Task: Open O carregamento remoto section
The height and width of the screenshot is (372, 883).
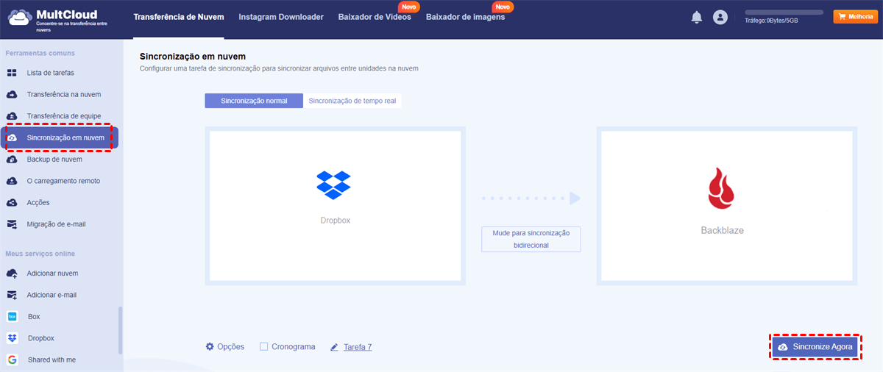Action: click(63, 181)
